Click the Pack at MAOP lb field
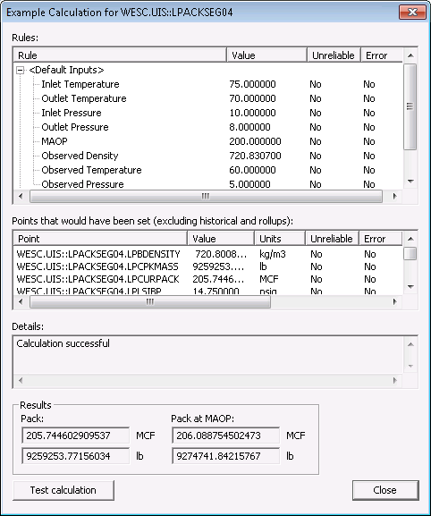The image size is (431, 516). click(225, 456)
